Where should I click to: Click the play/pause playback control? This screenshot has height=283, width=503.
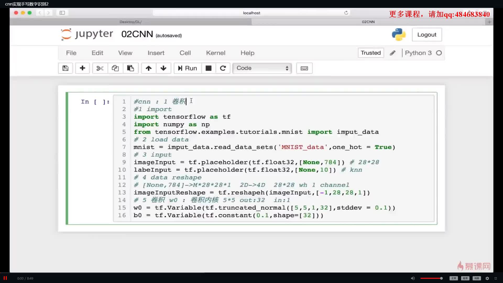pos(6,278)
